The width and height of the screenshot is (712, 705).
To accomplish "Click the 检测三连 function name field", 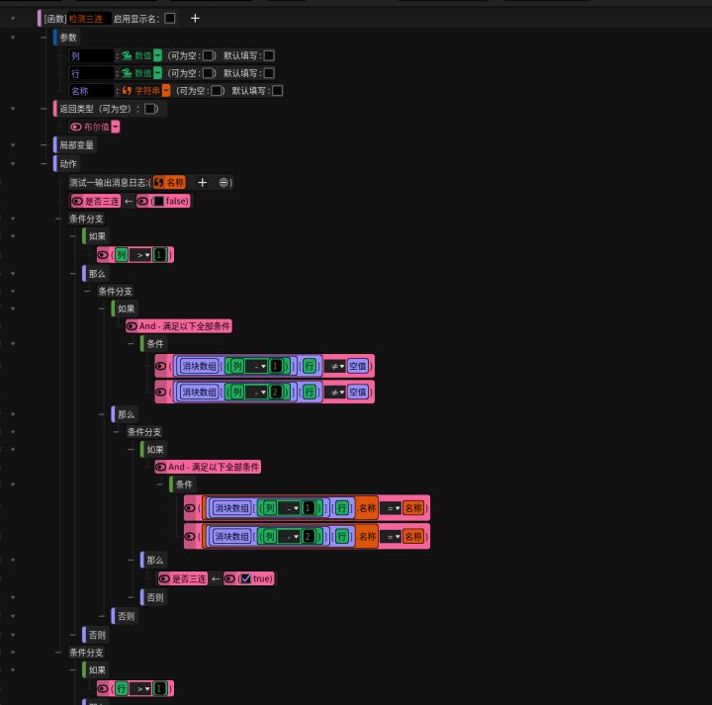I will [89, 19].
